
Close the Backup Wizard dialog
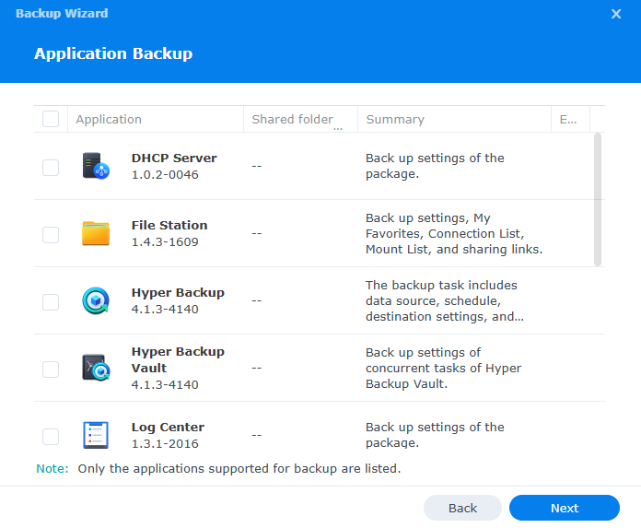[x=616, y=14]
